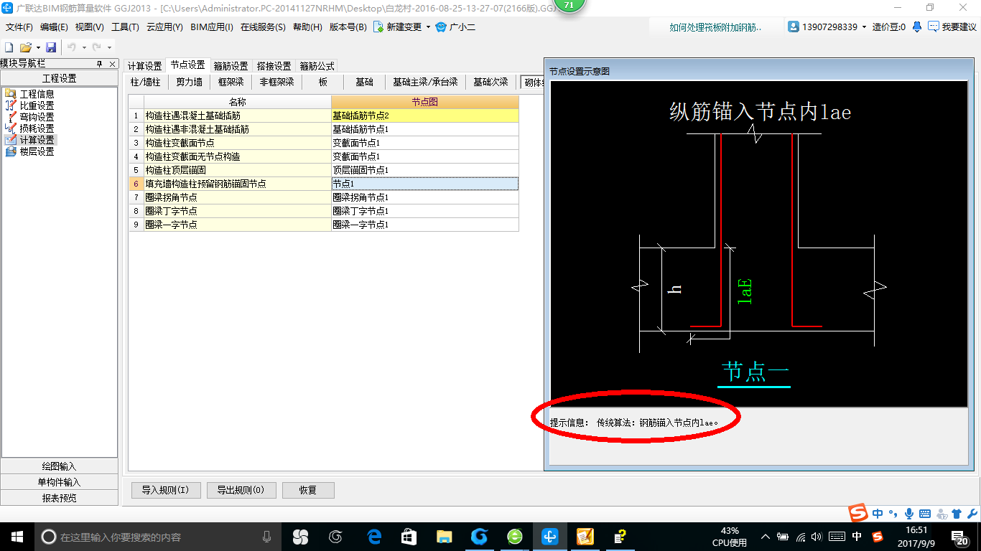
Task: Open the Redo history dropdown arrow
Action: (x=109, y=48)
